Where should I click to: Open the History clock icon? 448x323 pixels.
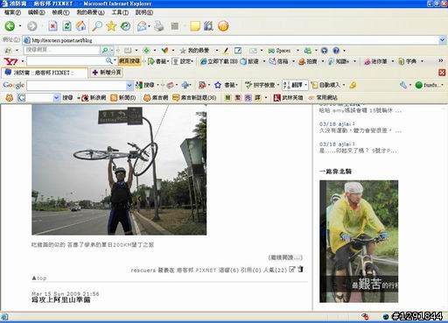coord(125,26)
